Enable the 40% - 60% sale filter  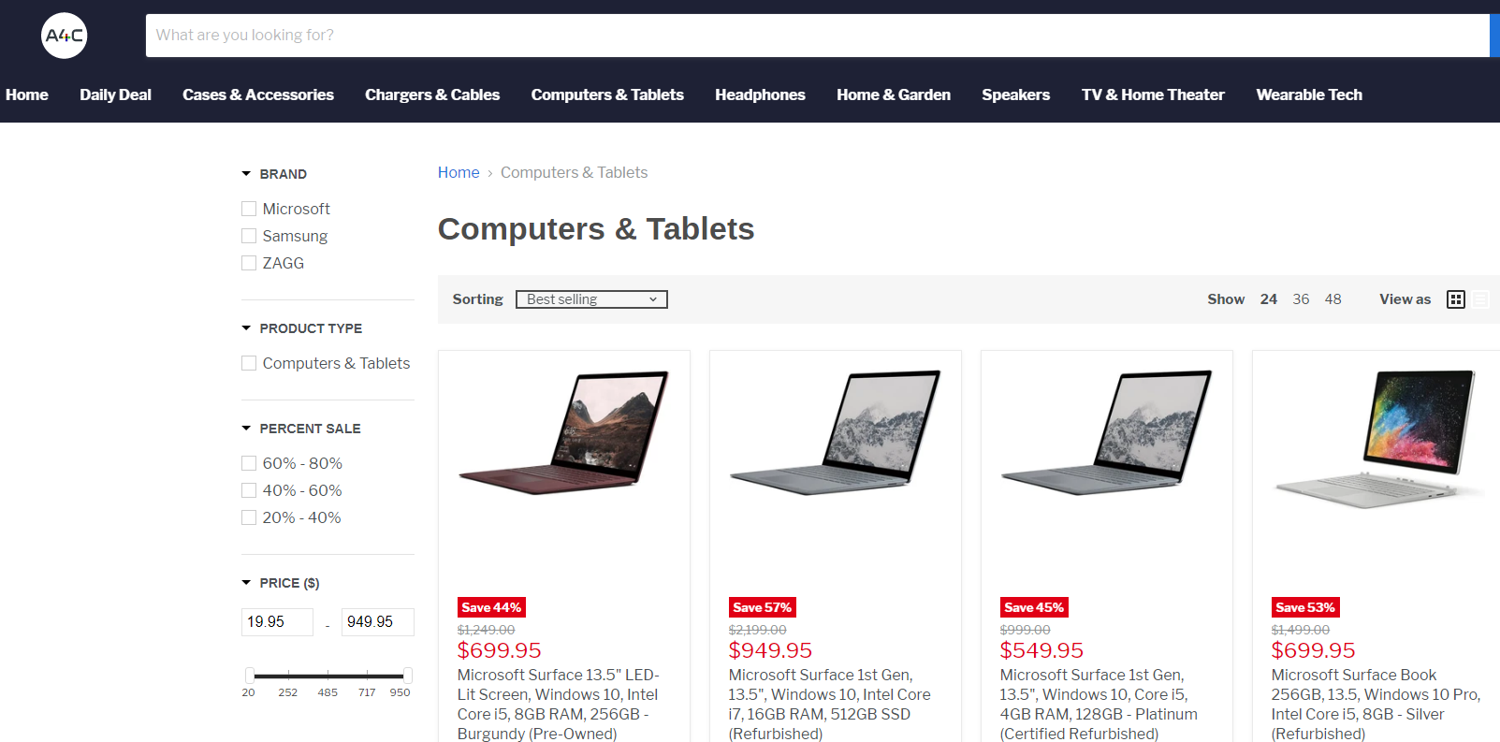[249, 490]
